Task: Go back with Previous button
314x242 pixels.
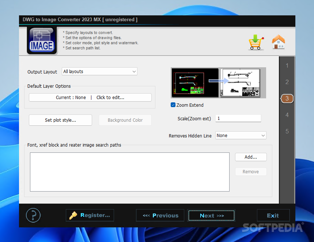Action: pyautogui.click(x=160, y=215)
